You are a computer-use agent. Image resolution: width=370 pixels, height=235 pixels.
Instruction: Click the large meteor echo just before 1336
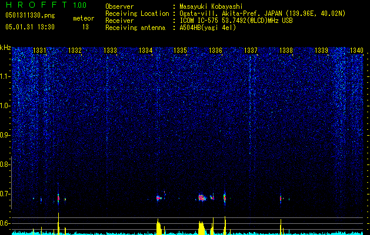coord(201,197)
